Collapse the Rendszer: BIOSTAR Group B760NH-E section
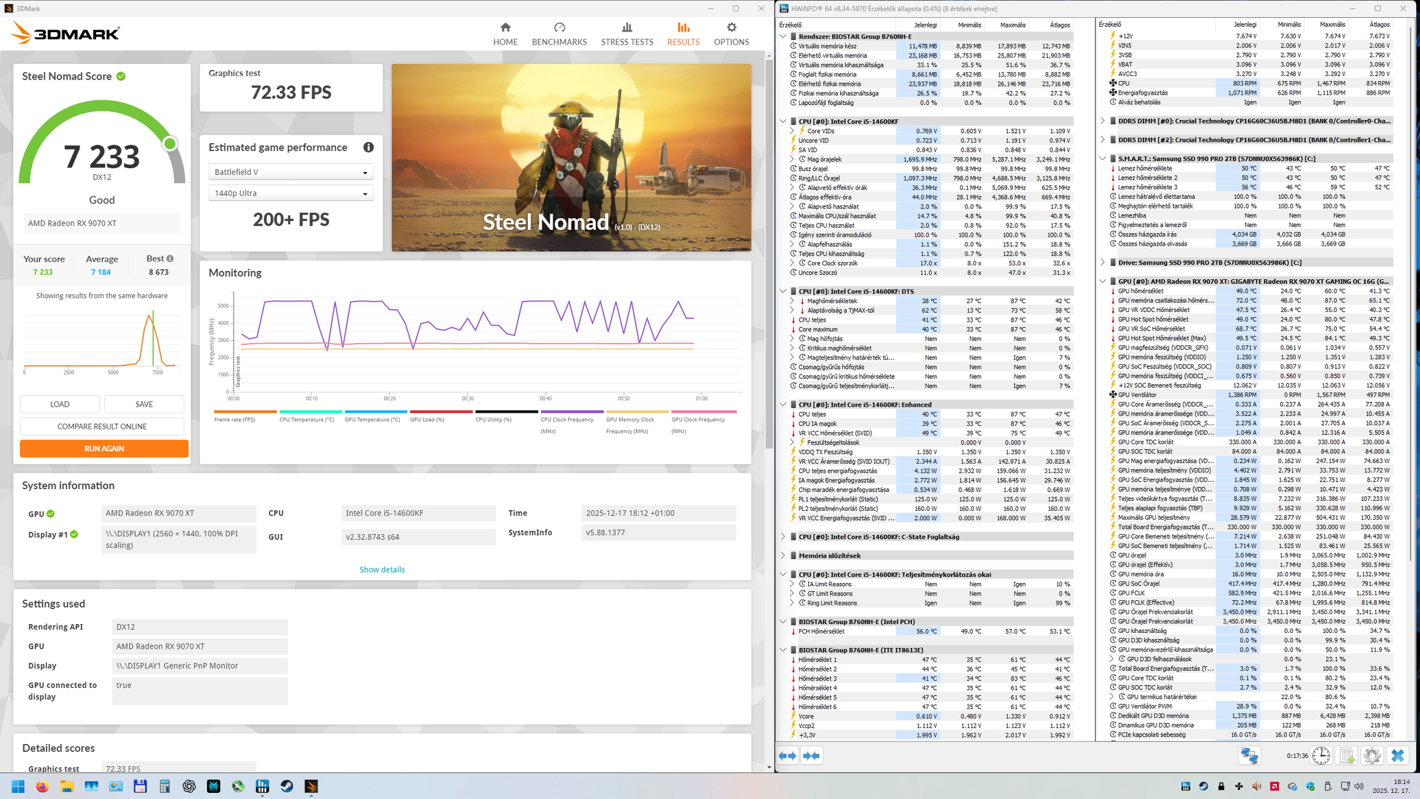This screenshot has width=1420, height=799. point(783,36)
